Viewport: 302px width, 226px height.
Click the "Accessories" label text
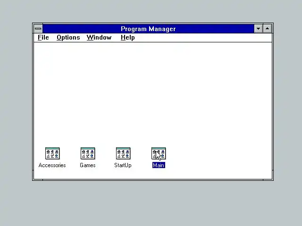click(x=52, y=165)
